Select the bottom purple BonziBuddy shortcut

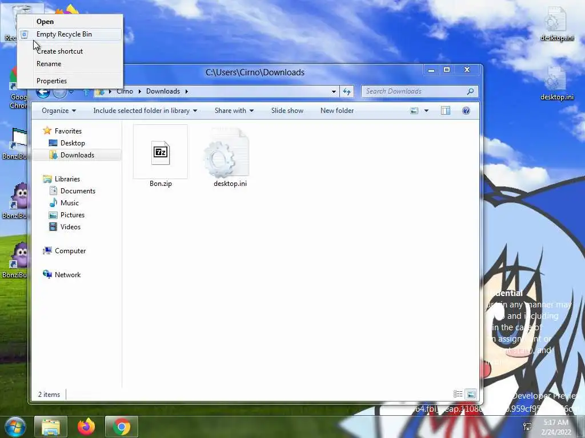click(14, 261)
